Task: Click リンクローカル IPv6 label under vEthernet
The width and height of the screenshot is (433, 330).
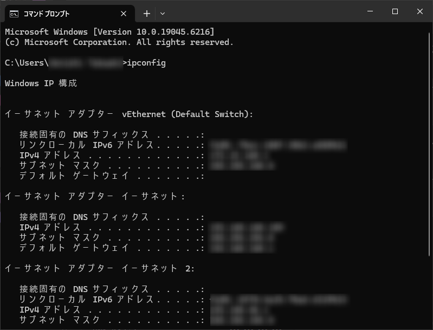Action: tap(86, 145)
